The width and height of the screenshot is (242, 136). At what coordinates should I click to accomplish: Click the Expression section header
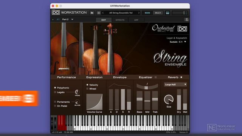click(x=94, y=77)
